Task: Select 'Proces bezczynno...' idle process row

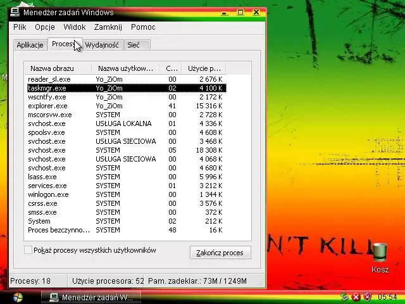Action: tap(127, 230)
